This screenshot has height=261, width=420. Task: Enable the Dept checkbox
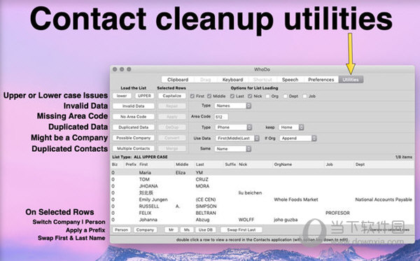[286, 96]
